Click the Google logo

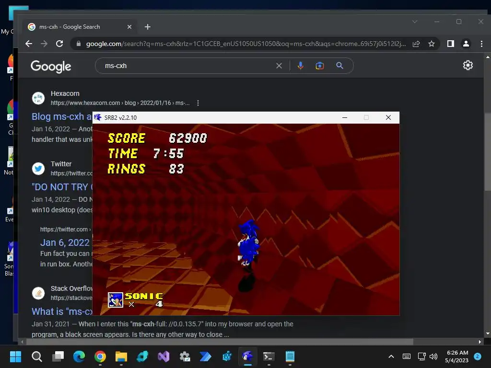51,66
